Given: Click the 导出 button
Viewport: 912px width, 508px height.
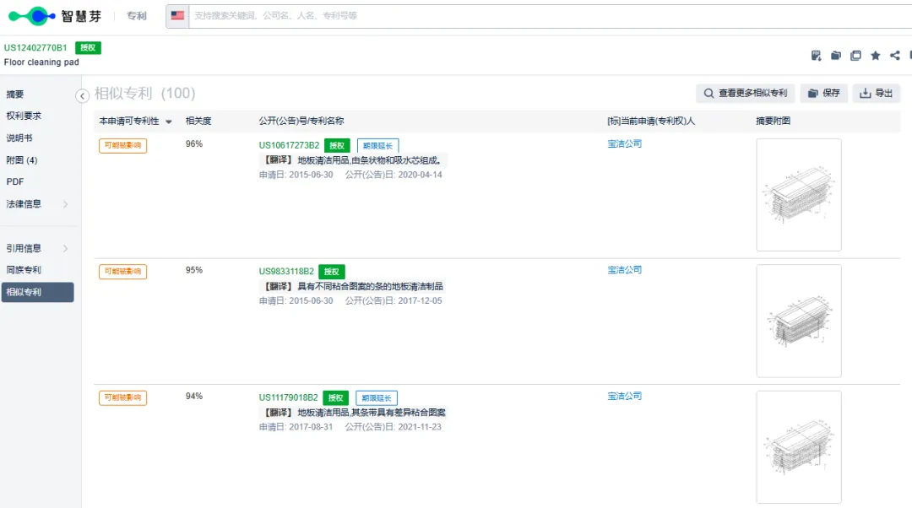Looking at the screenshot, I should [x=877, y=93].
